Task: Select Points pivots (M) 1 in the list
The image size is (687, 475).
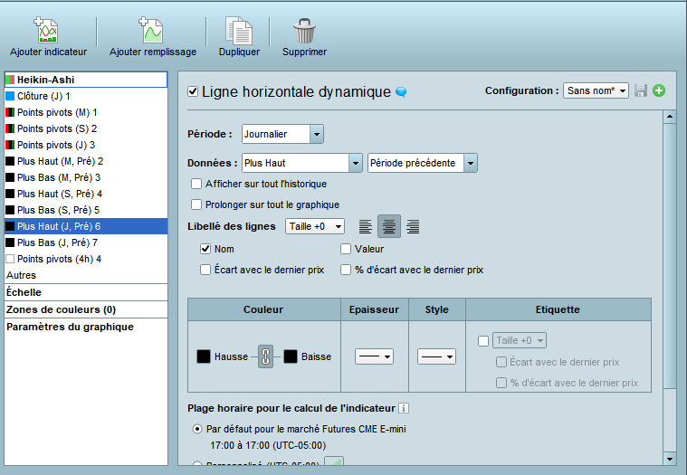Action: (x=86, y=112)
